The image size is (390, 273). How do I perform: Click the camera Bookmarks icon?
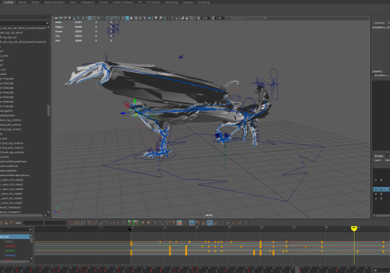click(69, 18)
